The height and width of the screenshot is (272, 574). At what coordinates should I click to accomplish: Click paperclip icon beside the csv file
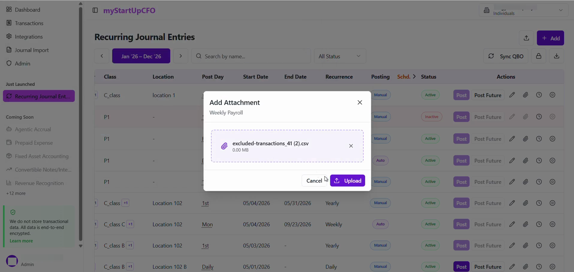coord(224,146)
